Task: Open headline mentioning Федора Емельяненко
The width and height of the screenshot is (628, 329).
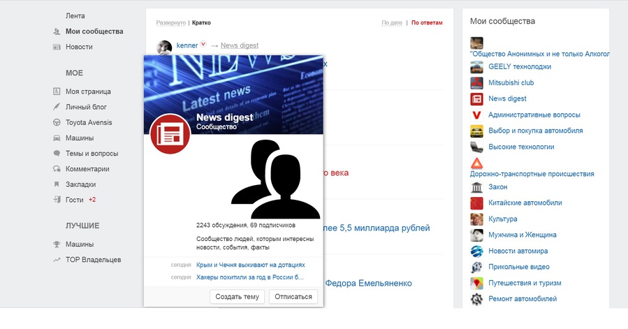Action: (x=368, y=284)
